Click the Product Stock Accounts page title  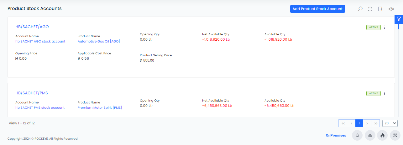click(x=34, y=8)
